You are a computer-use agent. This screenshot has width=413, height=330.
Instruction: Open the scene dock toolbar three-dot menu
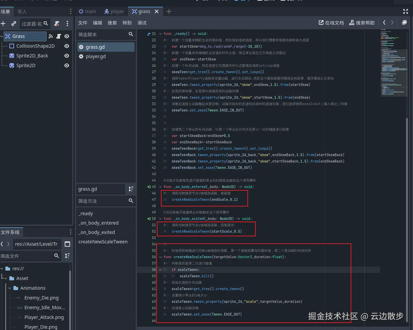tap(67, 23)
